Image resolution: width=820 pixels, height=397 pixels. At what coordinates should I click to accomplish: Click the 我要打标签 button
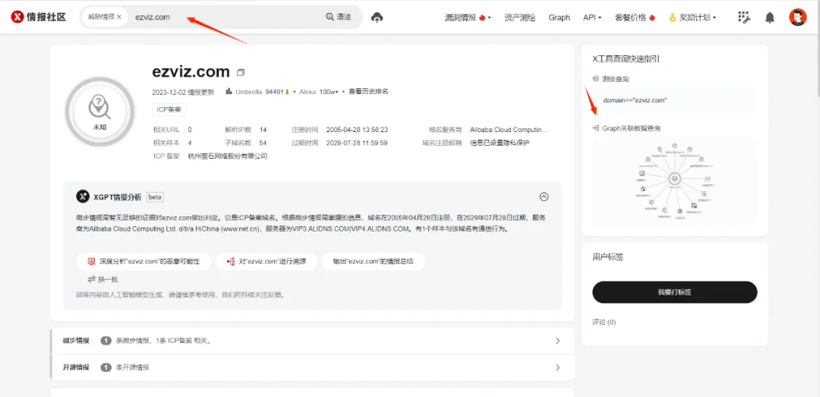(674, 292)
